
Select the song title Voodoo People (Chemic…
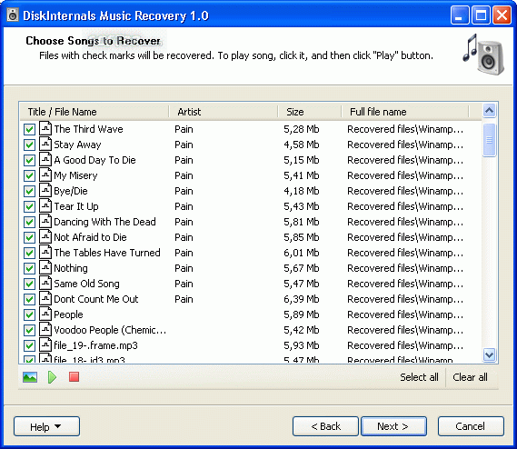click(x=110, y=330)
